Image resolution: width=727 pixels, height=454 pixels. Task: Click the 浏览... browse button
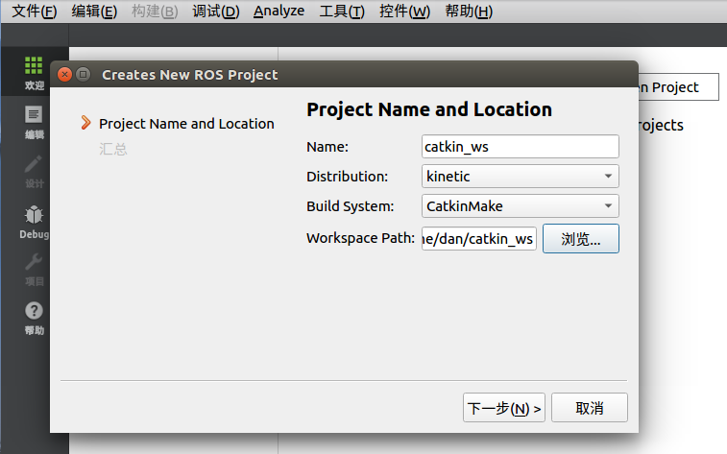coord(581,239)
